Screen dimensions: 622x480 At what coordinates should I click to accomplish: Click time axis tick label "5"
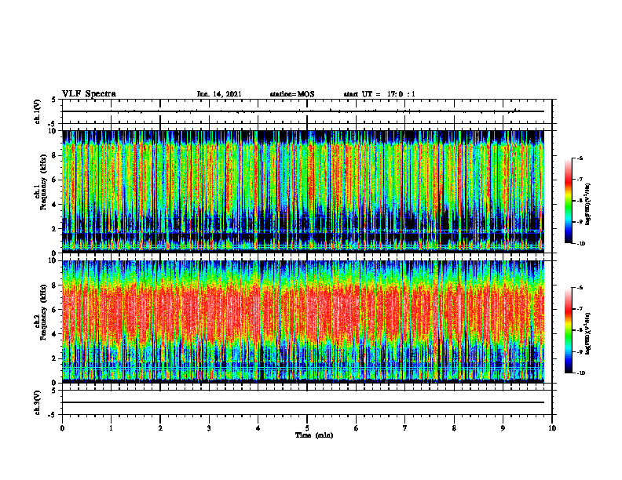(307, 428)
